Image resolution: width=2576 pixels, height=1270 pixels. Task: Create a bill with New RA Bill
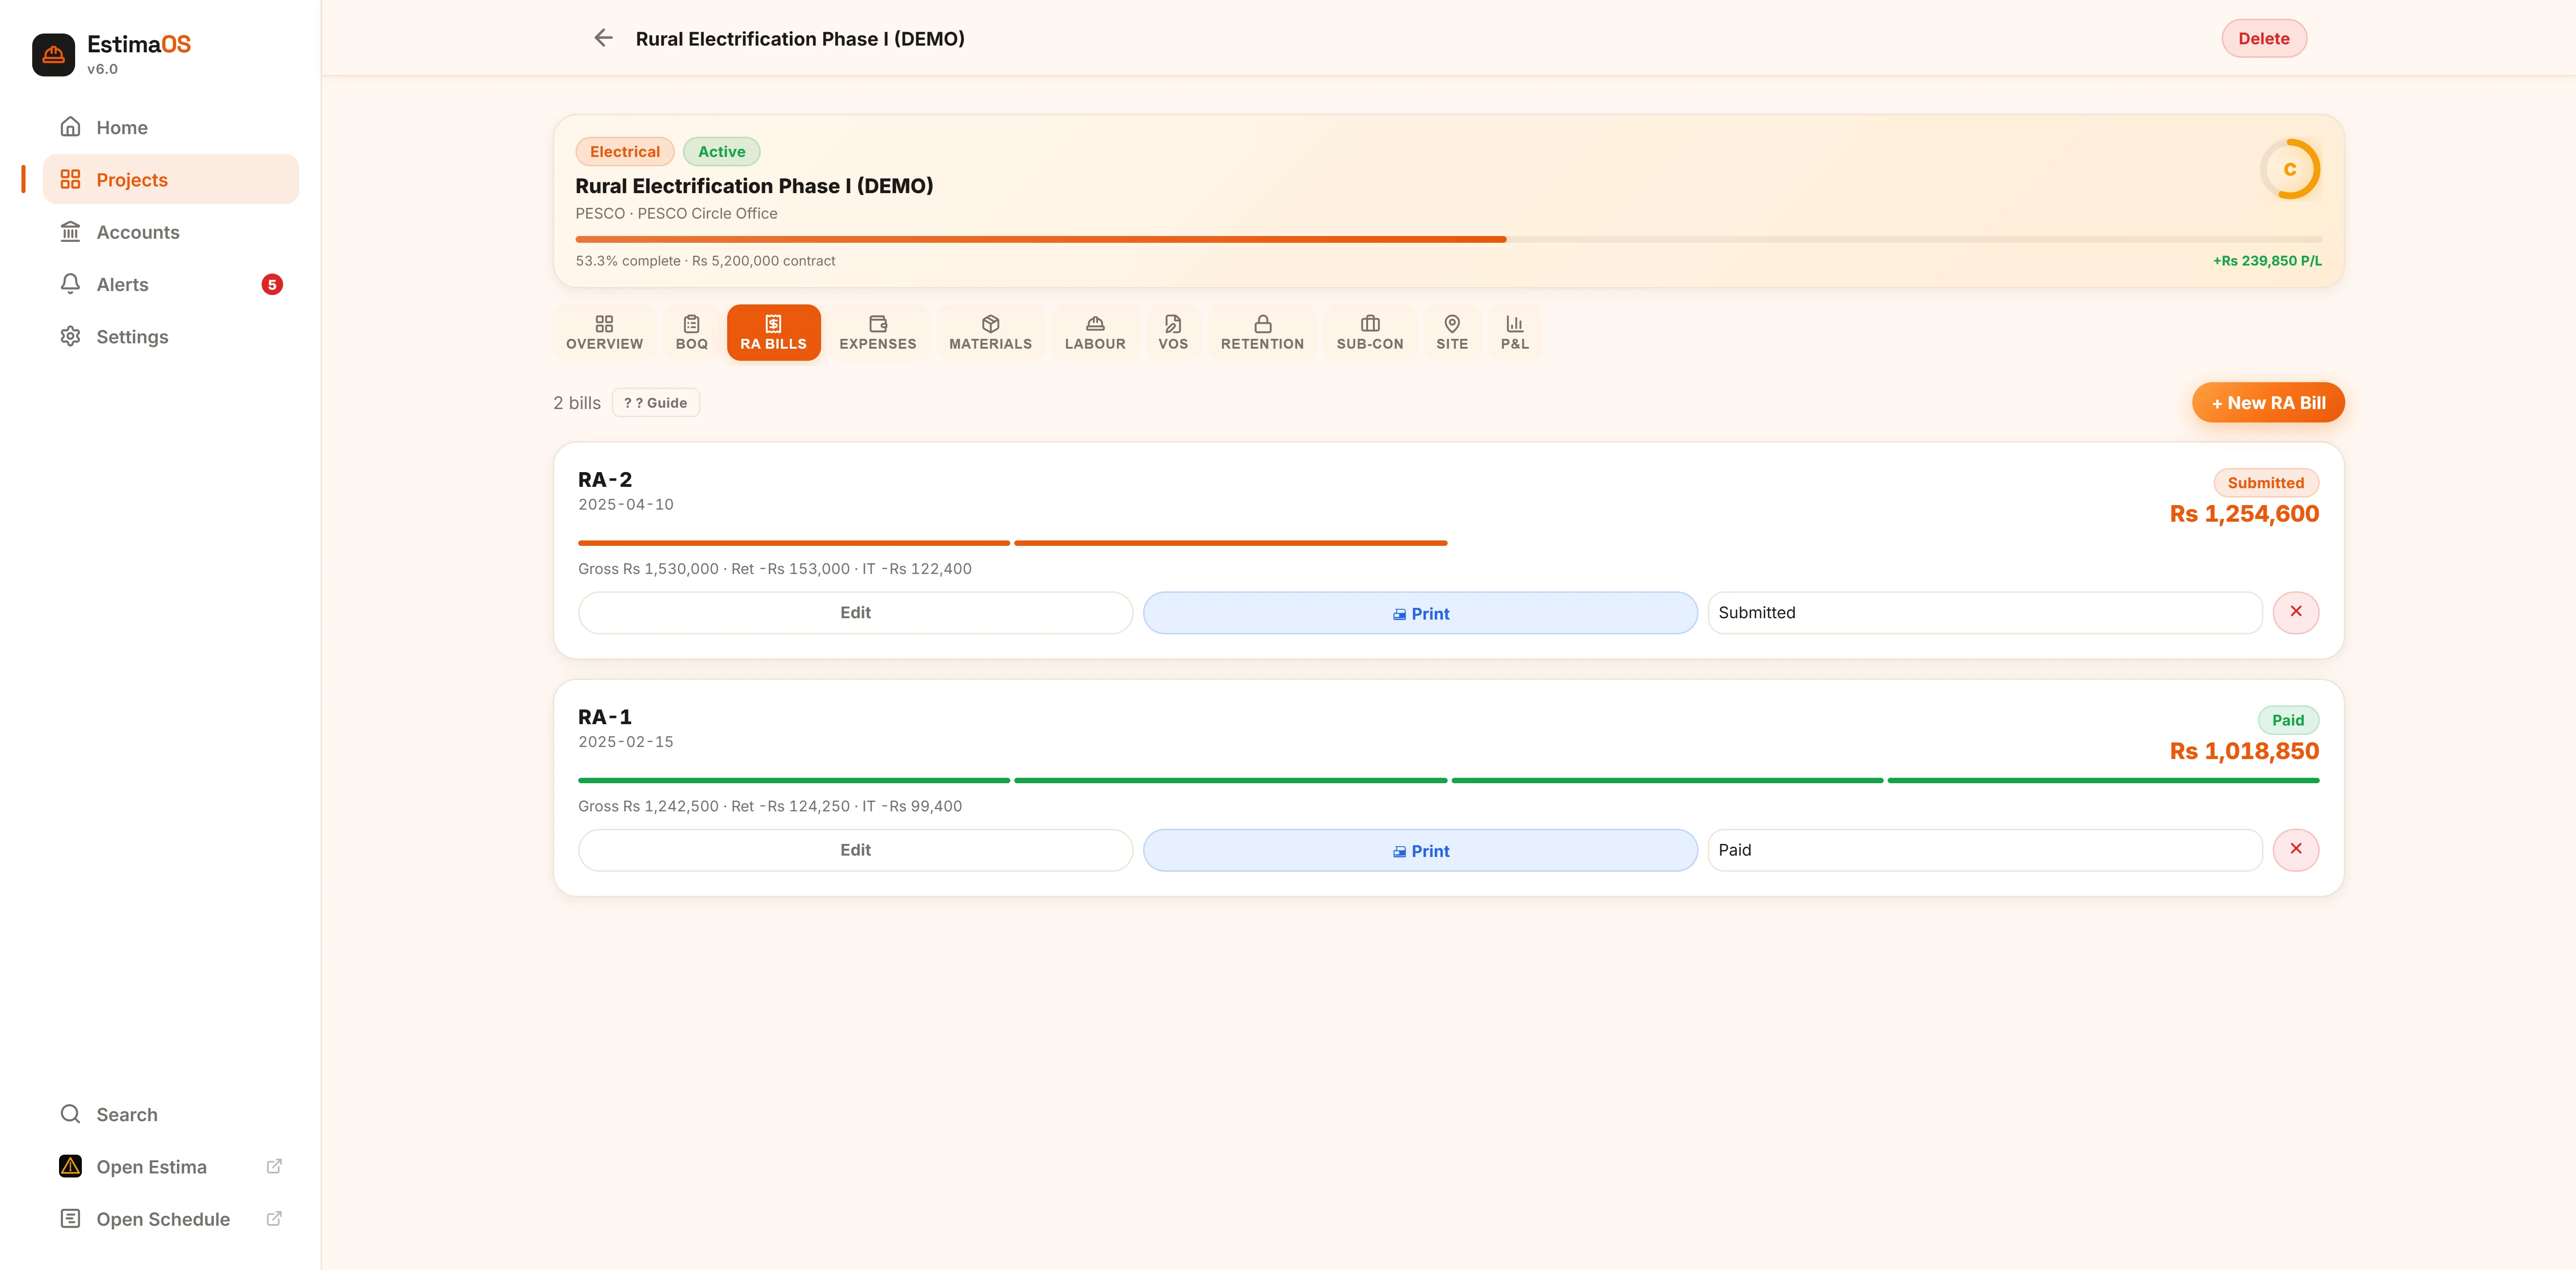click(2268, 403)
